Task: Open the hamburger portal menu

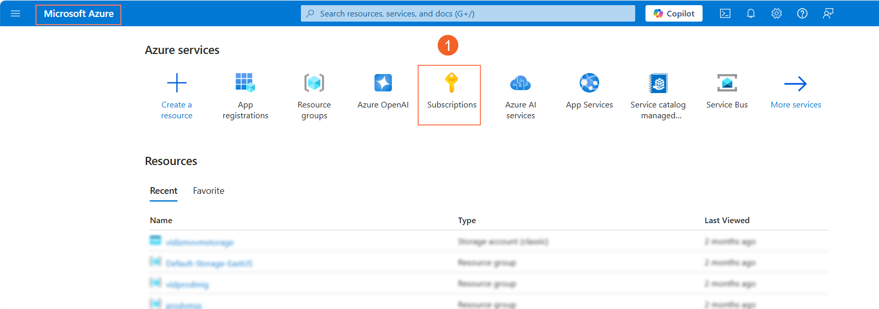Action: (x=15, y=13)
